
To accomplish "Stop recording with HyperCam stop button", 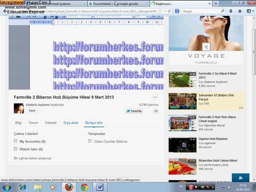I will [196, 187].
